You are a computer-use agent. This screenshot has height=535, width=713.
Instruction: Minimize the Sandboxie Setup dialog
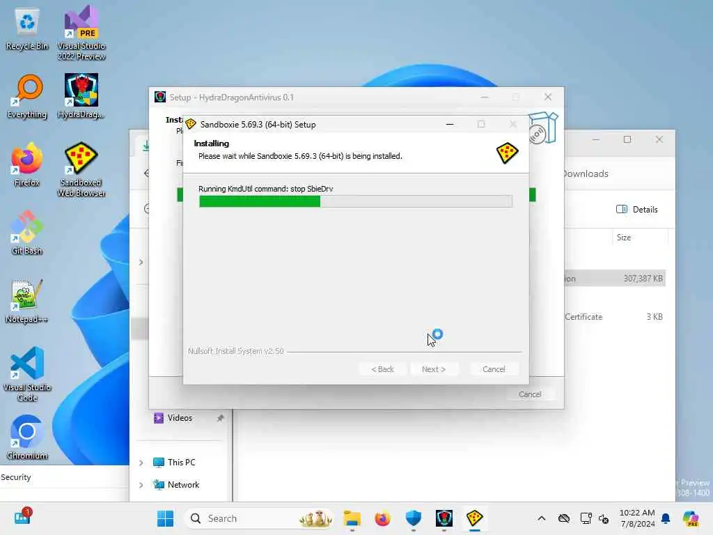(x=450, y=124)
